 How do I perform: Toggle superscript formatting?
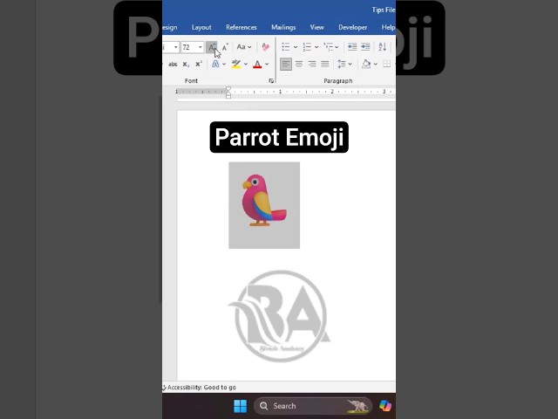pyautogui.click(x=199, y=64)
